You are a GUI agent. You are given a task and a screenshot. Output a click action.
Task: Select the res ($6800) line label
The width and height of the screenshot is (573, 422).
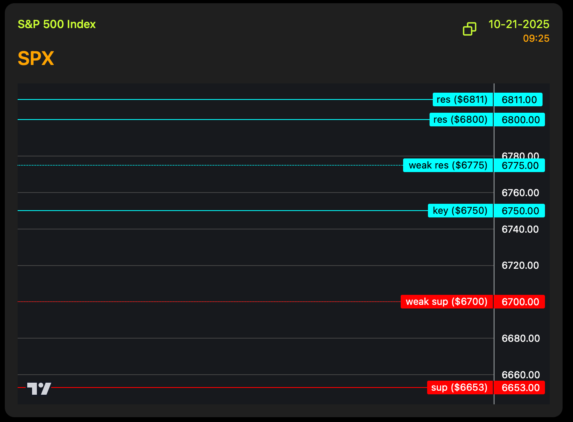click(x=461, y=120)
